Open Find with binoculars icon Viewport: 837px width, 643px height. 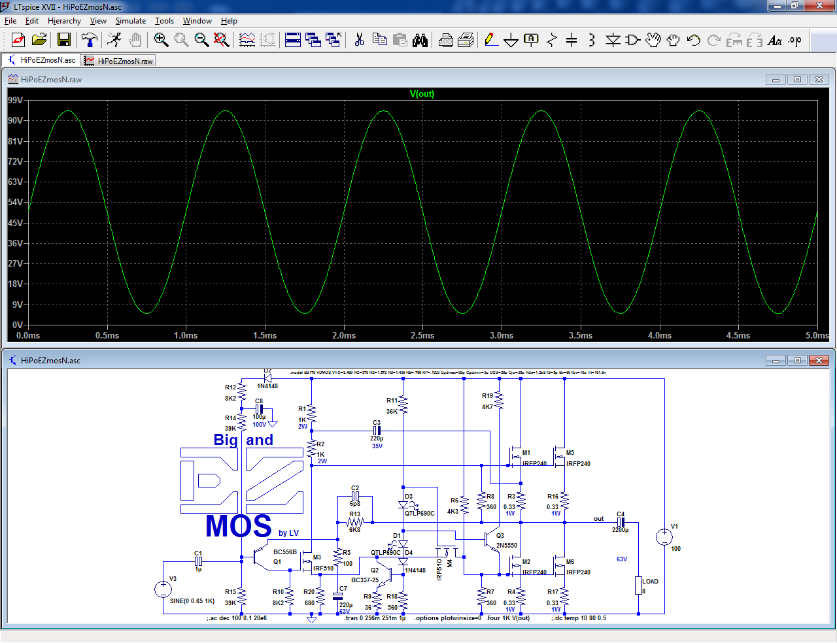click(x=420, y=41)
